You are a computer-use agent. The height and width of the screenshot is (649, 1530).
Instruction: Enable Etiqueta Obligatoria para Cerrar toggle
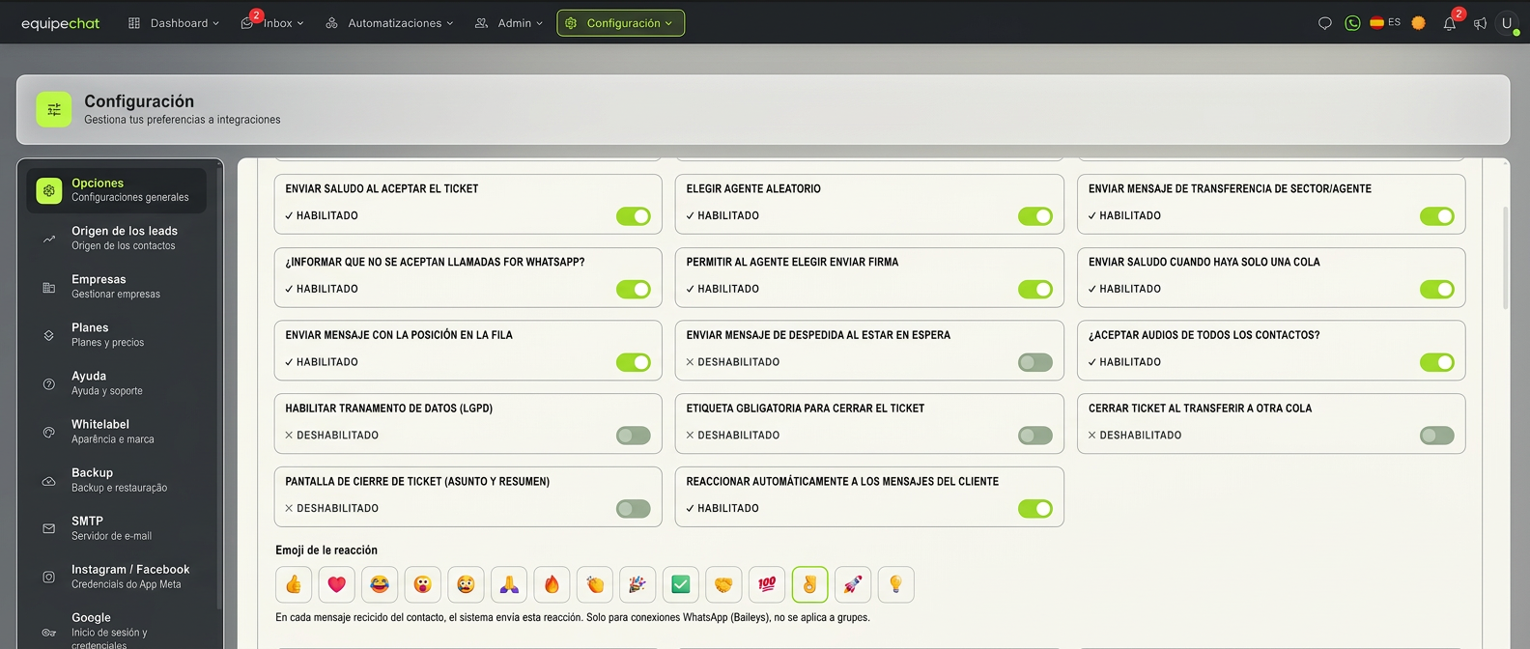tap(1035, 436)
